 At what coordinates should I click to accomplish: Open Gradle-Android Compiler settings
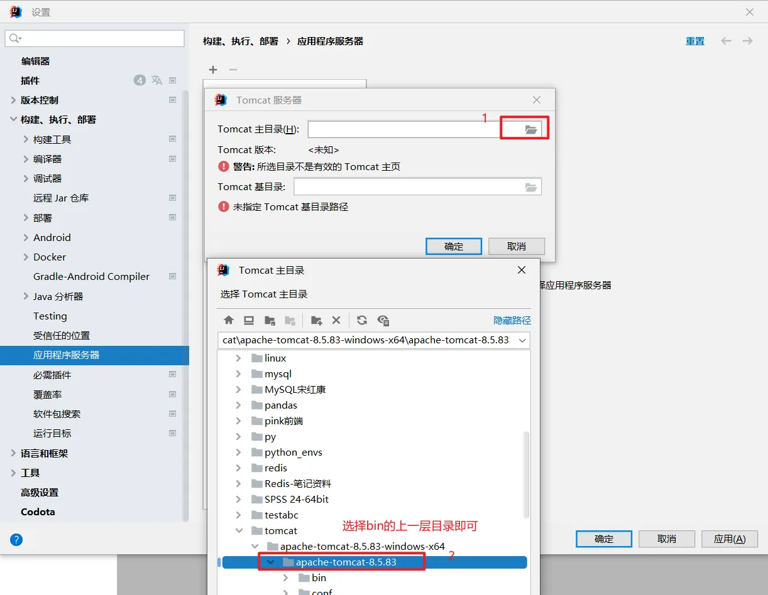pyautogui.click(x=92, y=276)
